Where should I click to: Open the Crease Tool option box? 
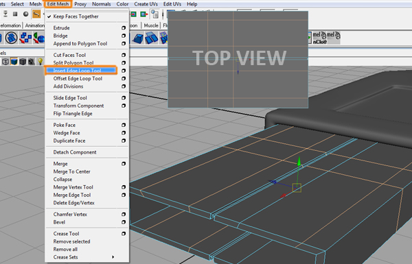click(x=124, y=234)
